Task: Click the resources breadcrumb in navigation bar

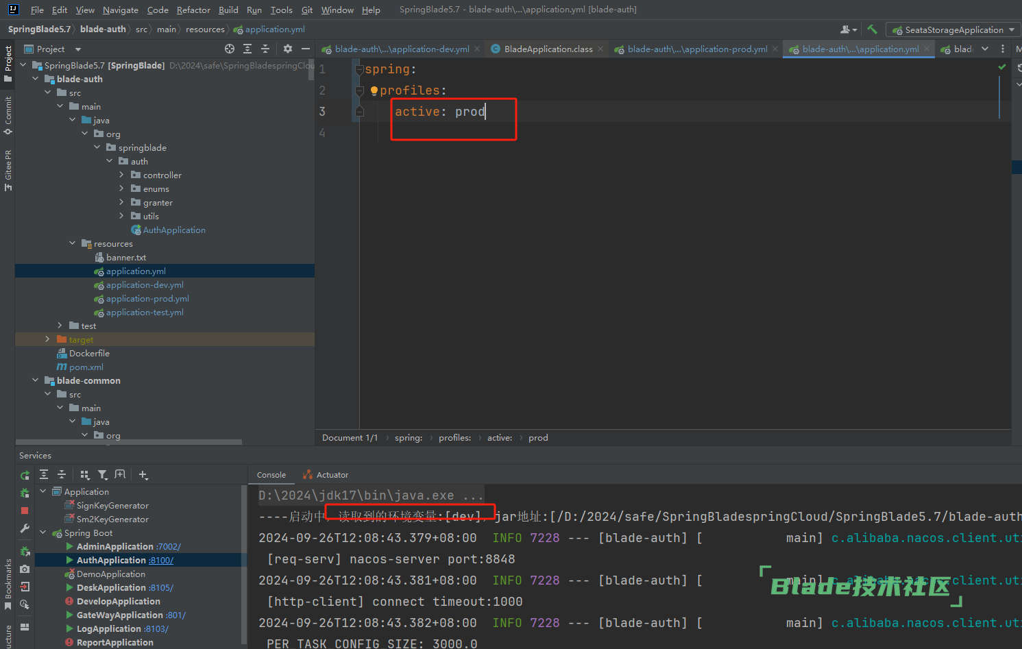Action: pyautogui.click(x=205, y=29)
